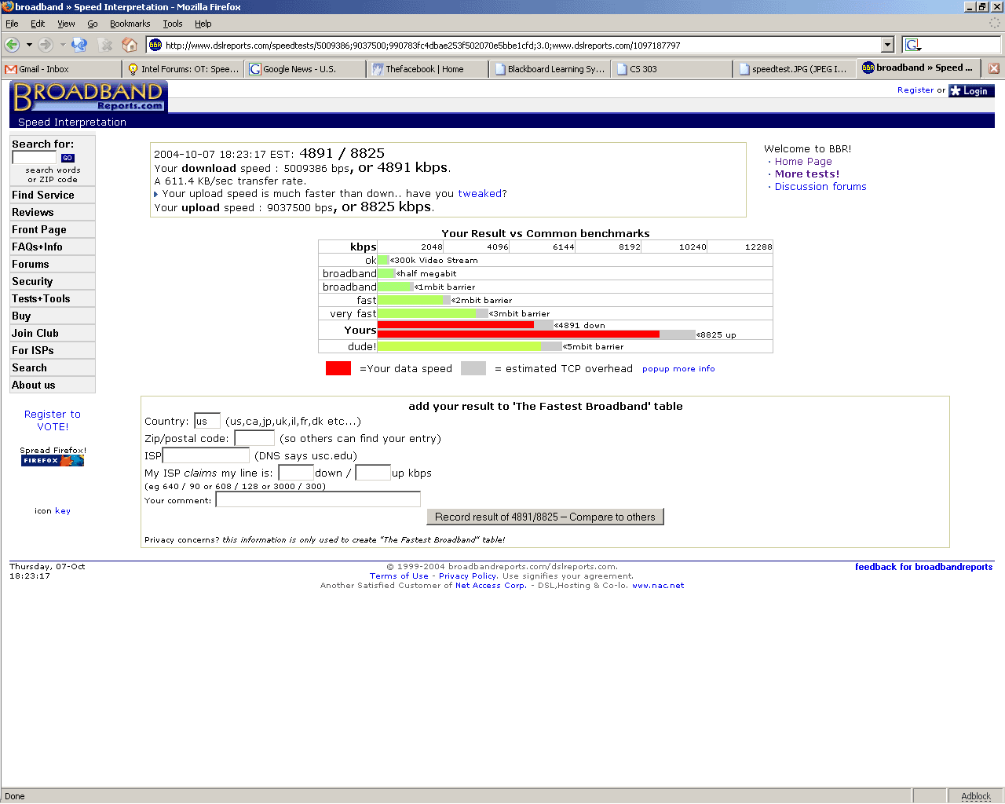The image size is (1005, 804).
Task: Click the red 'Your data speed' legend swatch
Action: (338, 368)
